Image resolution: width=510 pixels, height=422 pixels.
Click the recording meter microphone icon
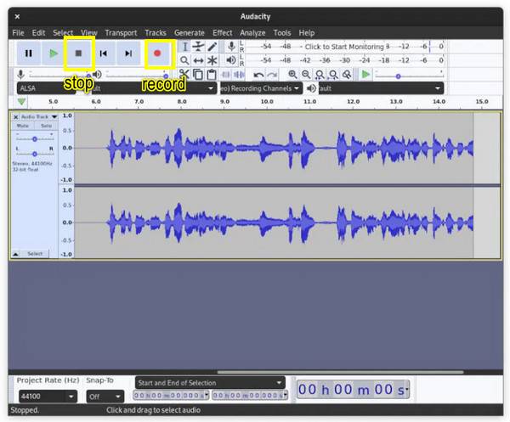231,47
